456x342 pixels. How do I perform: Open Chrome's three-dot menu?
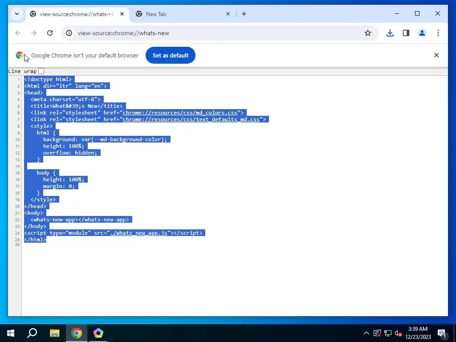[x=438, y=33]
